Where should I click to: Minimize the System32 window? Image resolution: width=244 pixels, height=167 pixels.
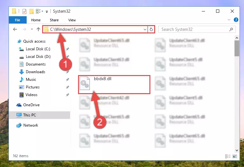(x=203, y=11)
